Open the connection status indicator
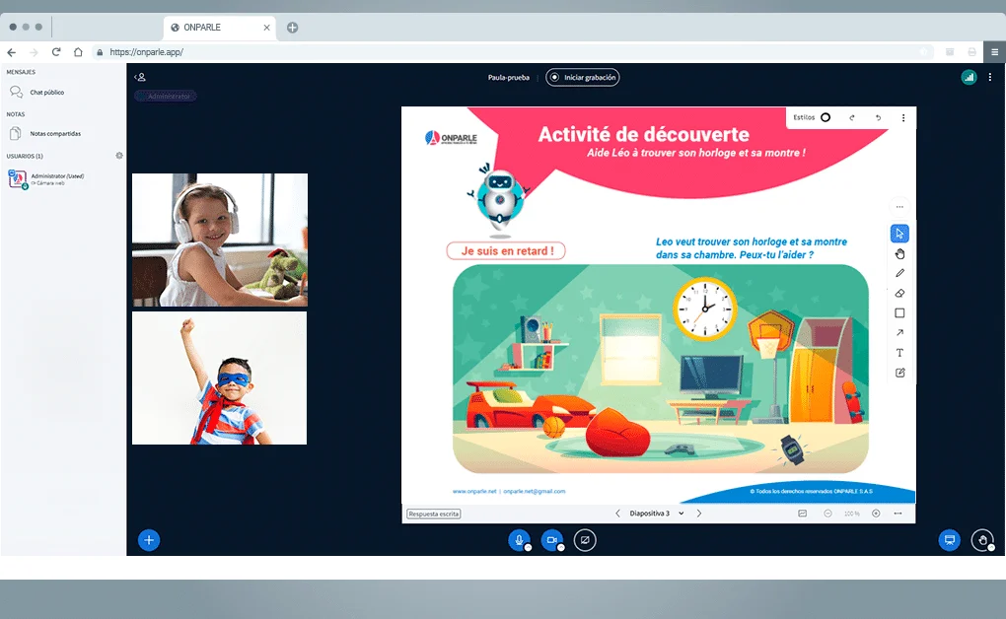Viewport: 1006px width, 619px height. [x=969, y=76]
